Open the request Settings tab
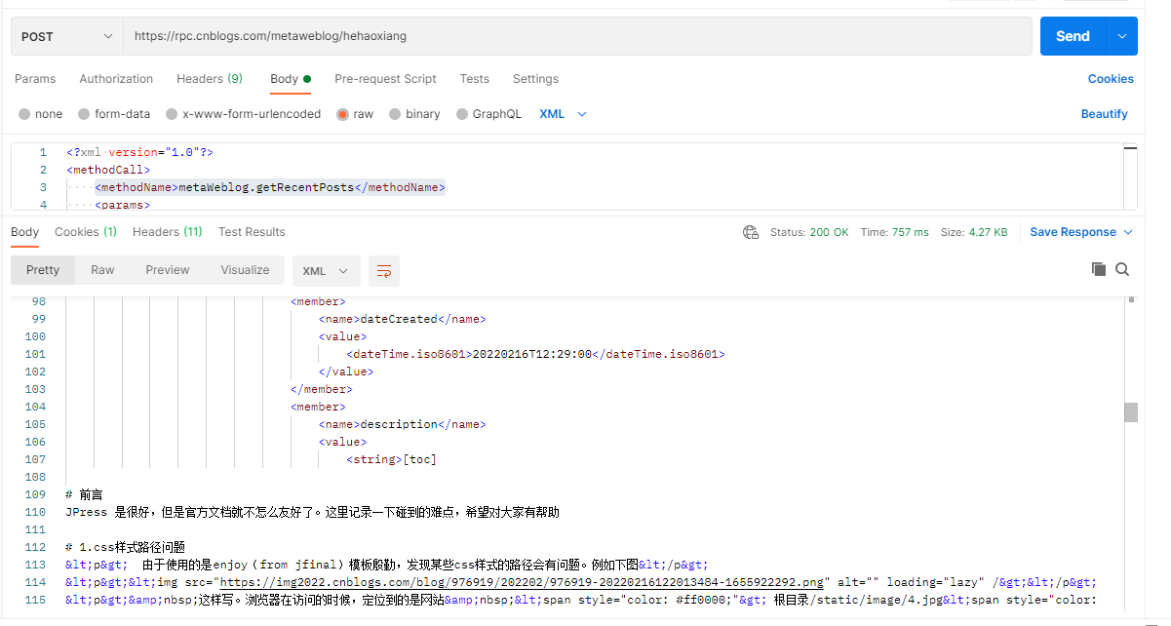Viewport: 1171px width, 626px height. 535,79
